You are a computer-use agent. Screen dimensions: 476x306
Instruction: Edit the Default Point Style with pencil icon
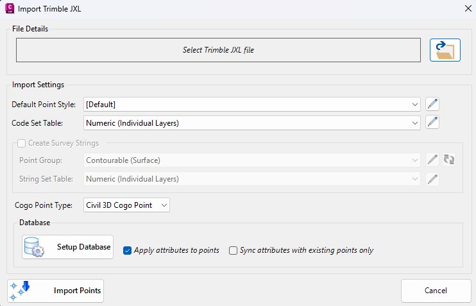(432, 104)
